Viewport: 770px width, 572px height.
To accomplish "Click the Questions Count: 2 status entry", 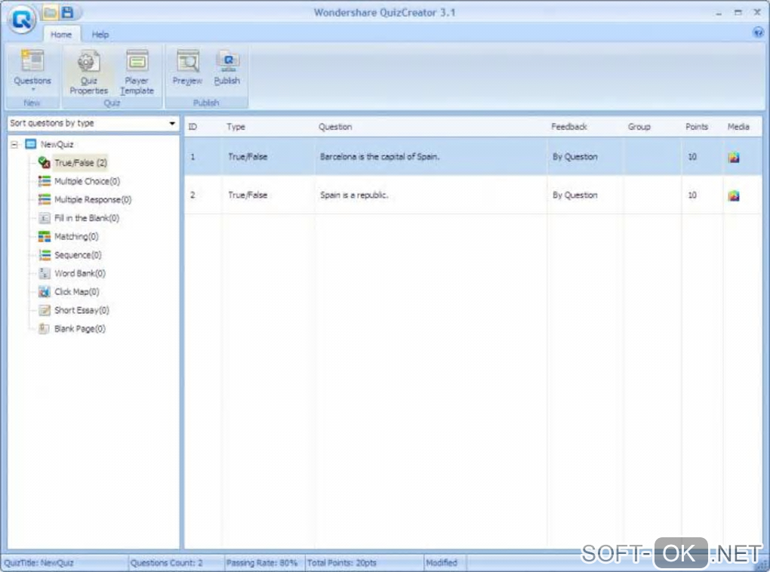I will (x=167, y=563).
